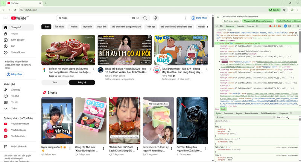The image size is (301, 162).
Task: Switch to DevTools Sources tab
Action: click(250, 26)
